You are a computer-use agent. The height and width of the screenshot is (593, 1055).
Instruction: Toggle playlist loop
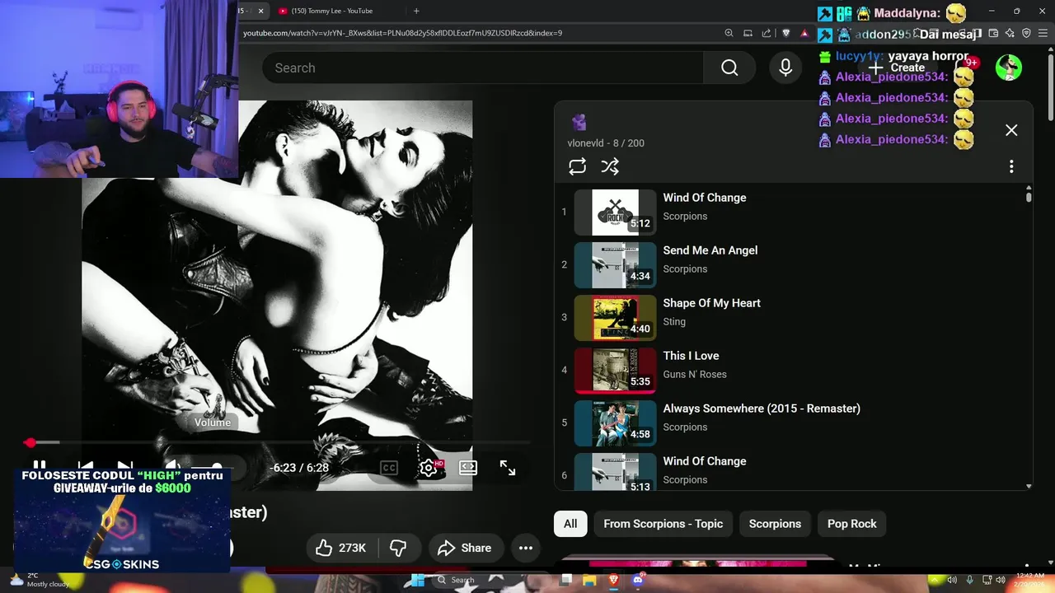click(577, 166)
